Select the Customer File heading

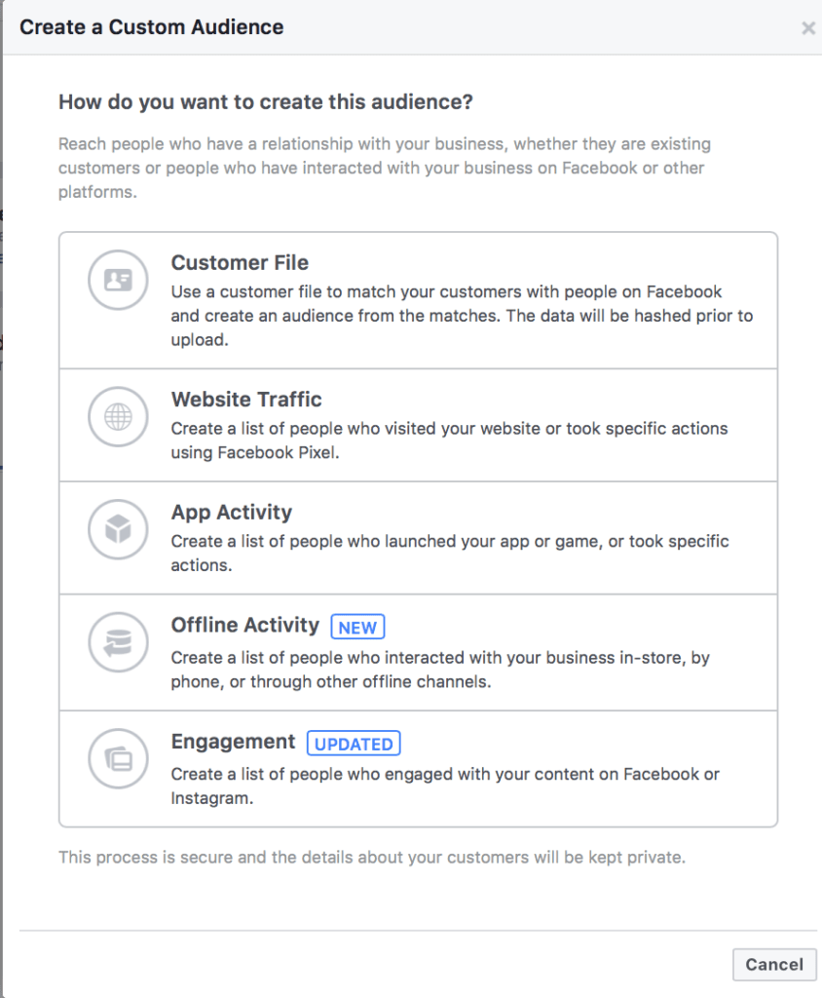240,263
